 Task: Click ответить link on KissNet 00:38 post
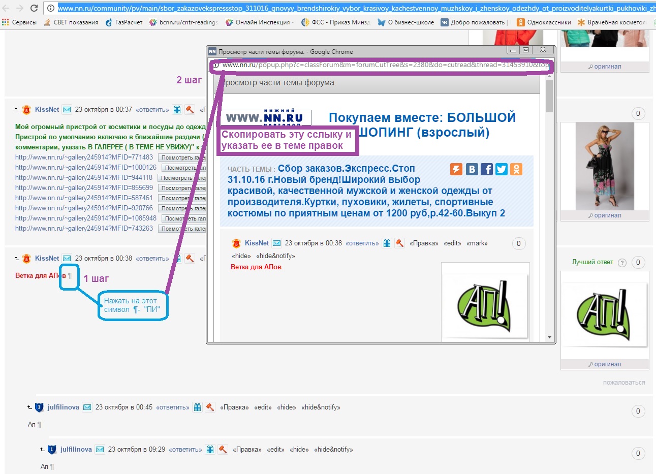(152, 259)
